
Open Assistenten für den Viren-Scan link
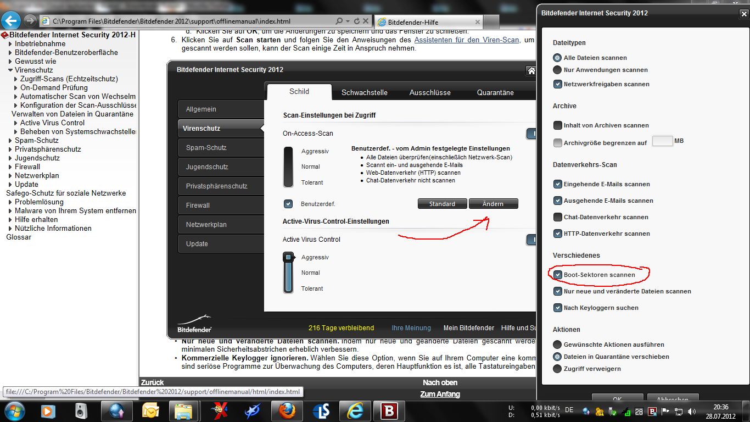pyautogui.click(x=466, y=40)
